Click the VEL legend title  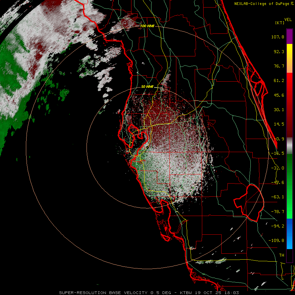pyautogui.click(x=288, y=20)
